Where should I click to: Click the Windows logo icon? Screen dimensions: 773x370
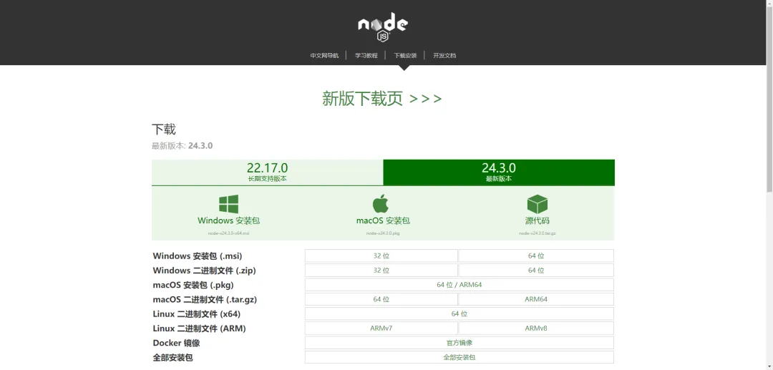(x=228, y=204)
